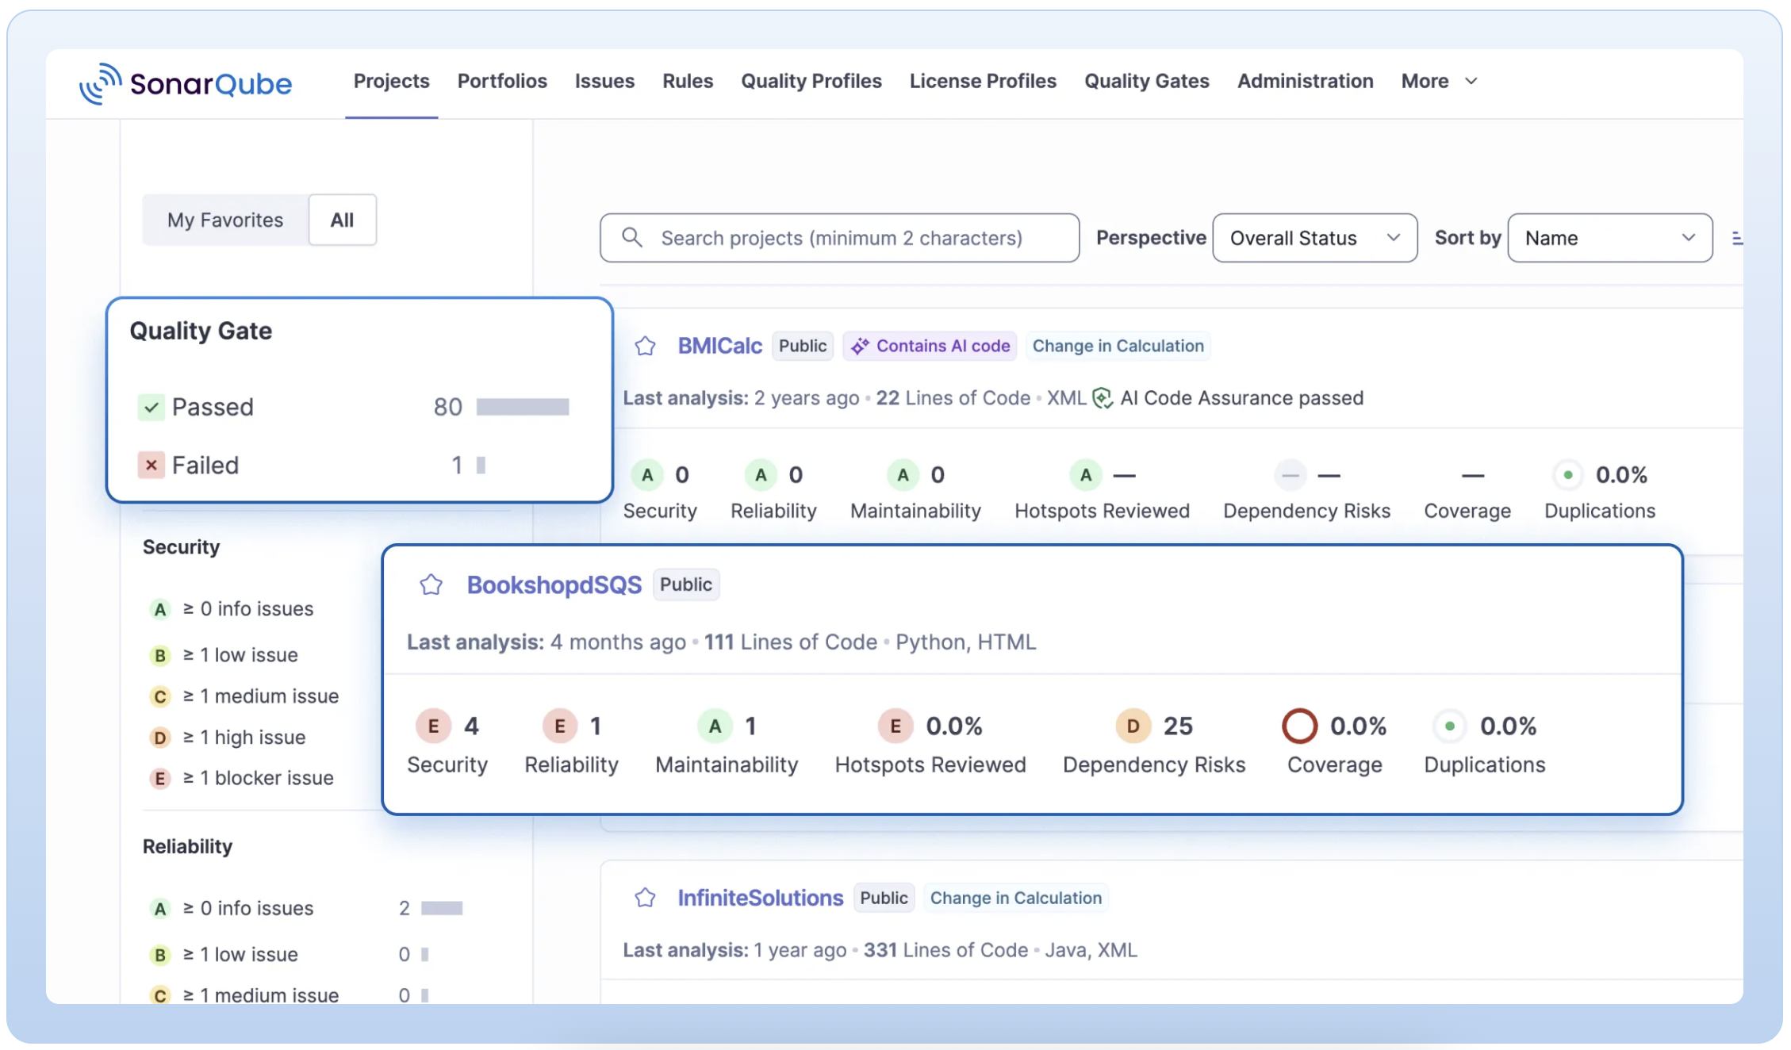
Task: Click BookshopdSQS Dependency Risks D badge
Action: [x=1133, y=726]
